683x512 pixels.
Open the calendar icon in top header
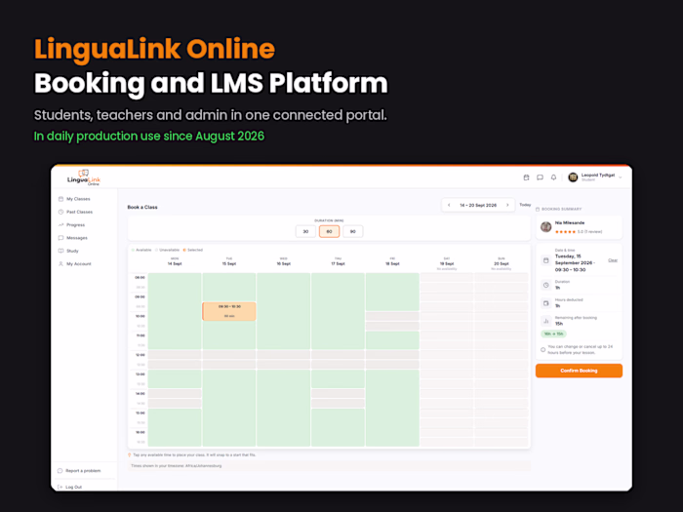coord(526,177)
